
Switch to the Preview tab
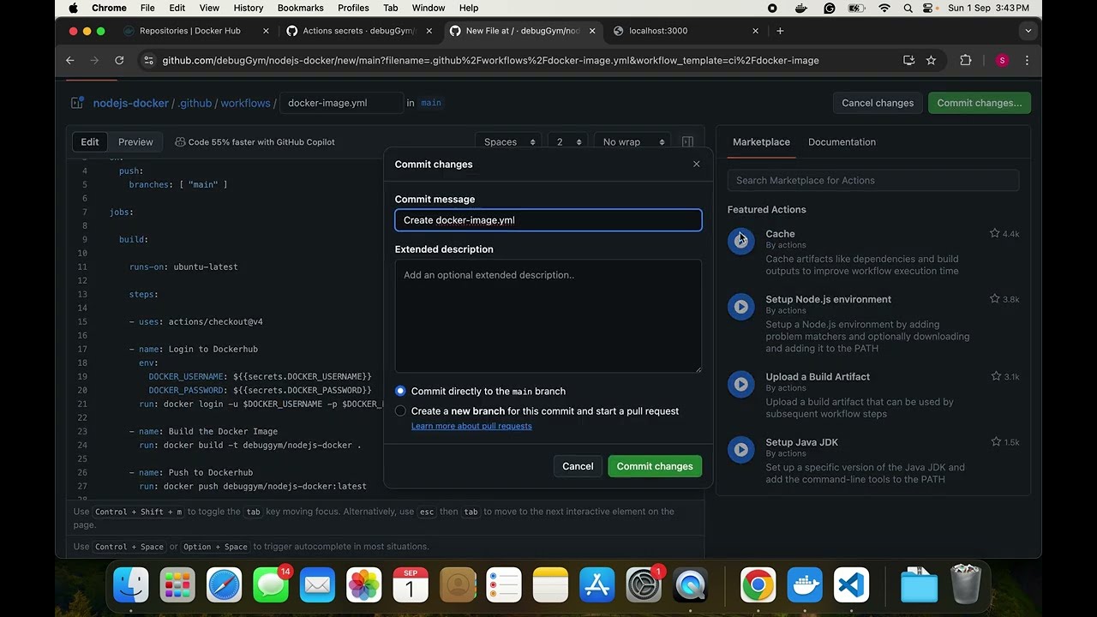[x=135, y=142]
